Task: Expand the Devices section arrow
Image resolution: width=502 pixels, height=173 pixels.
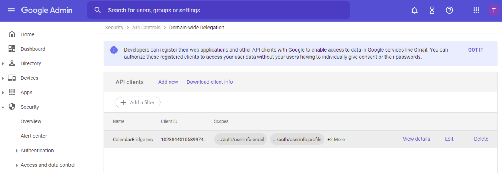Action: point(3,78)
